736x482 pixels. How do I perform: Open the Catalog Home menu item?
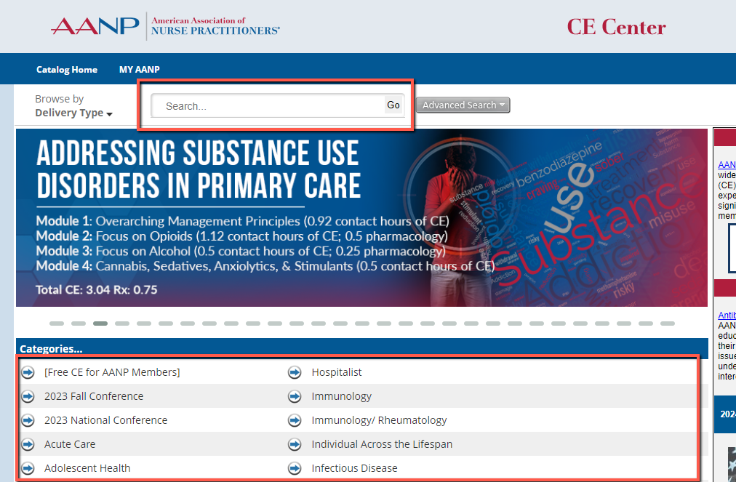coord(67,70)
